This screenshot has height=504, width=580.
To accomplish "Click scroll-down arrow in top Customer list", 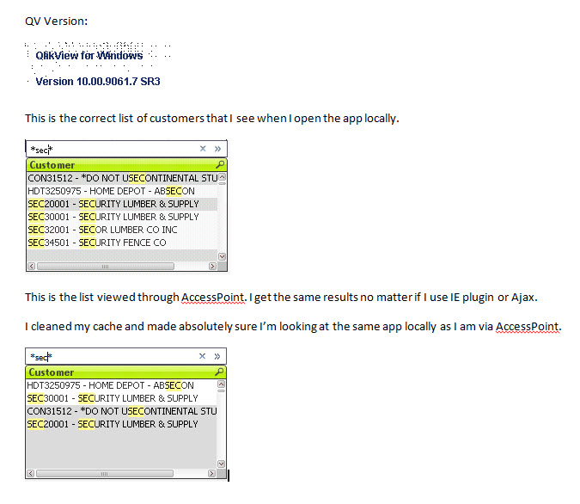I will click(222, 256).
